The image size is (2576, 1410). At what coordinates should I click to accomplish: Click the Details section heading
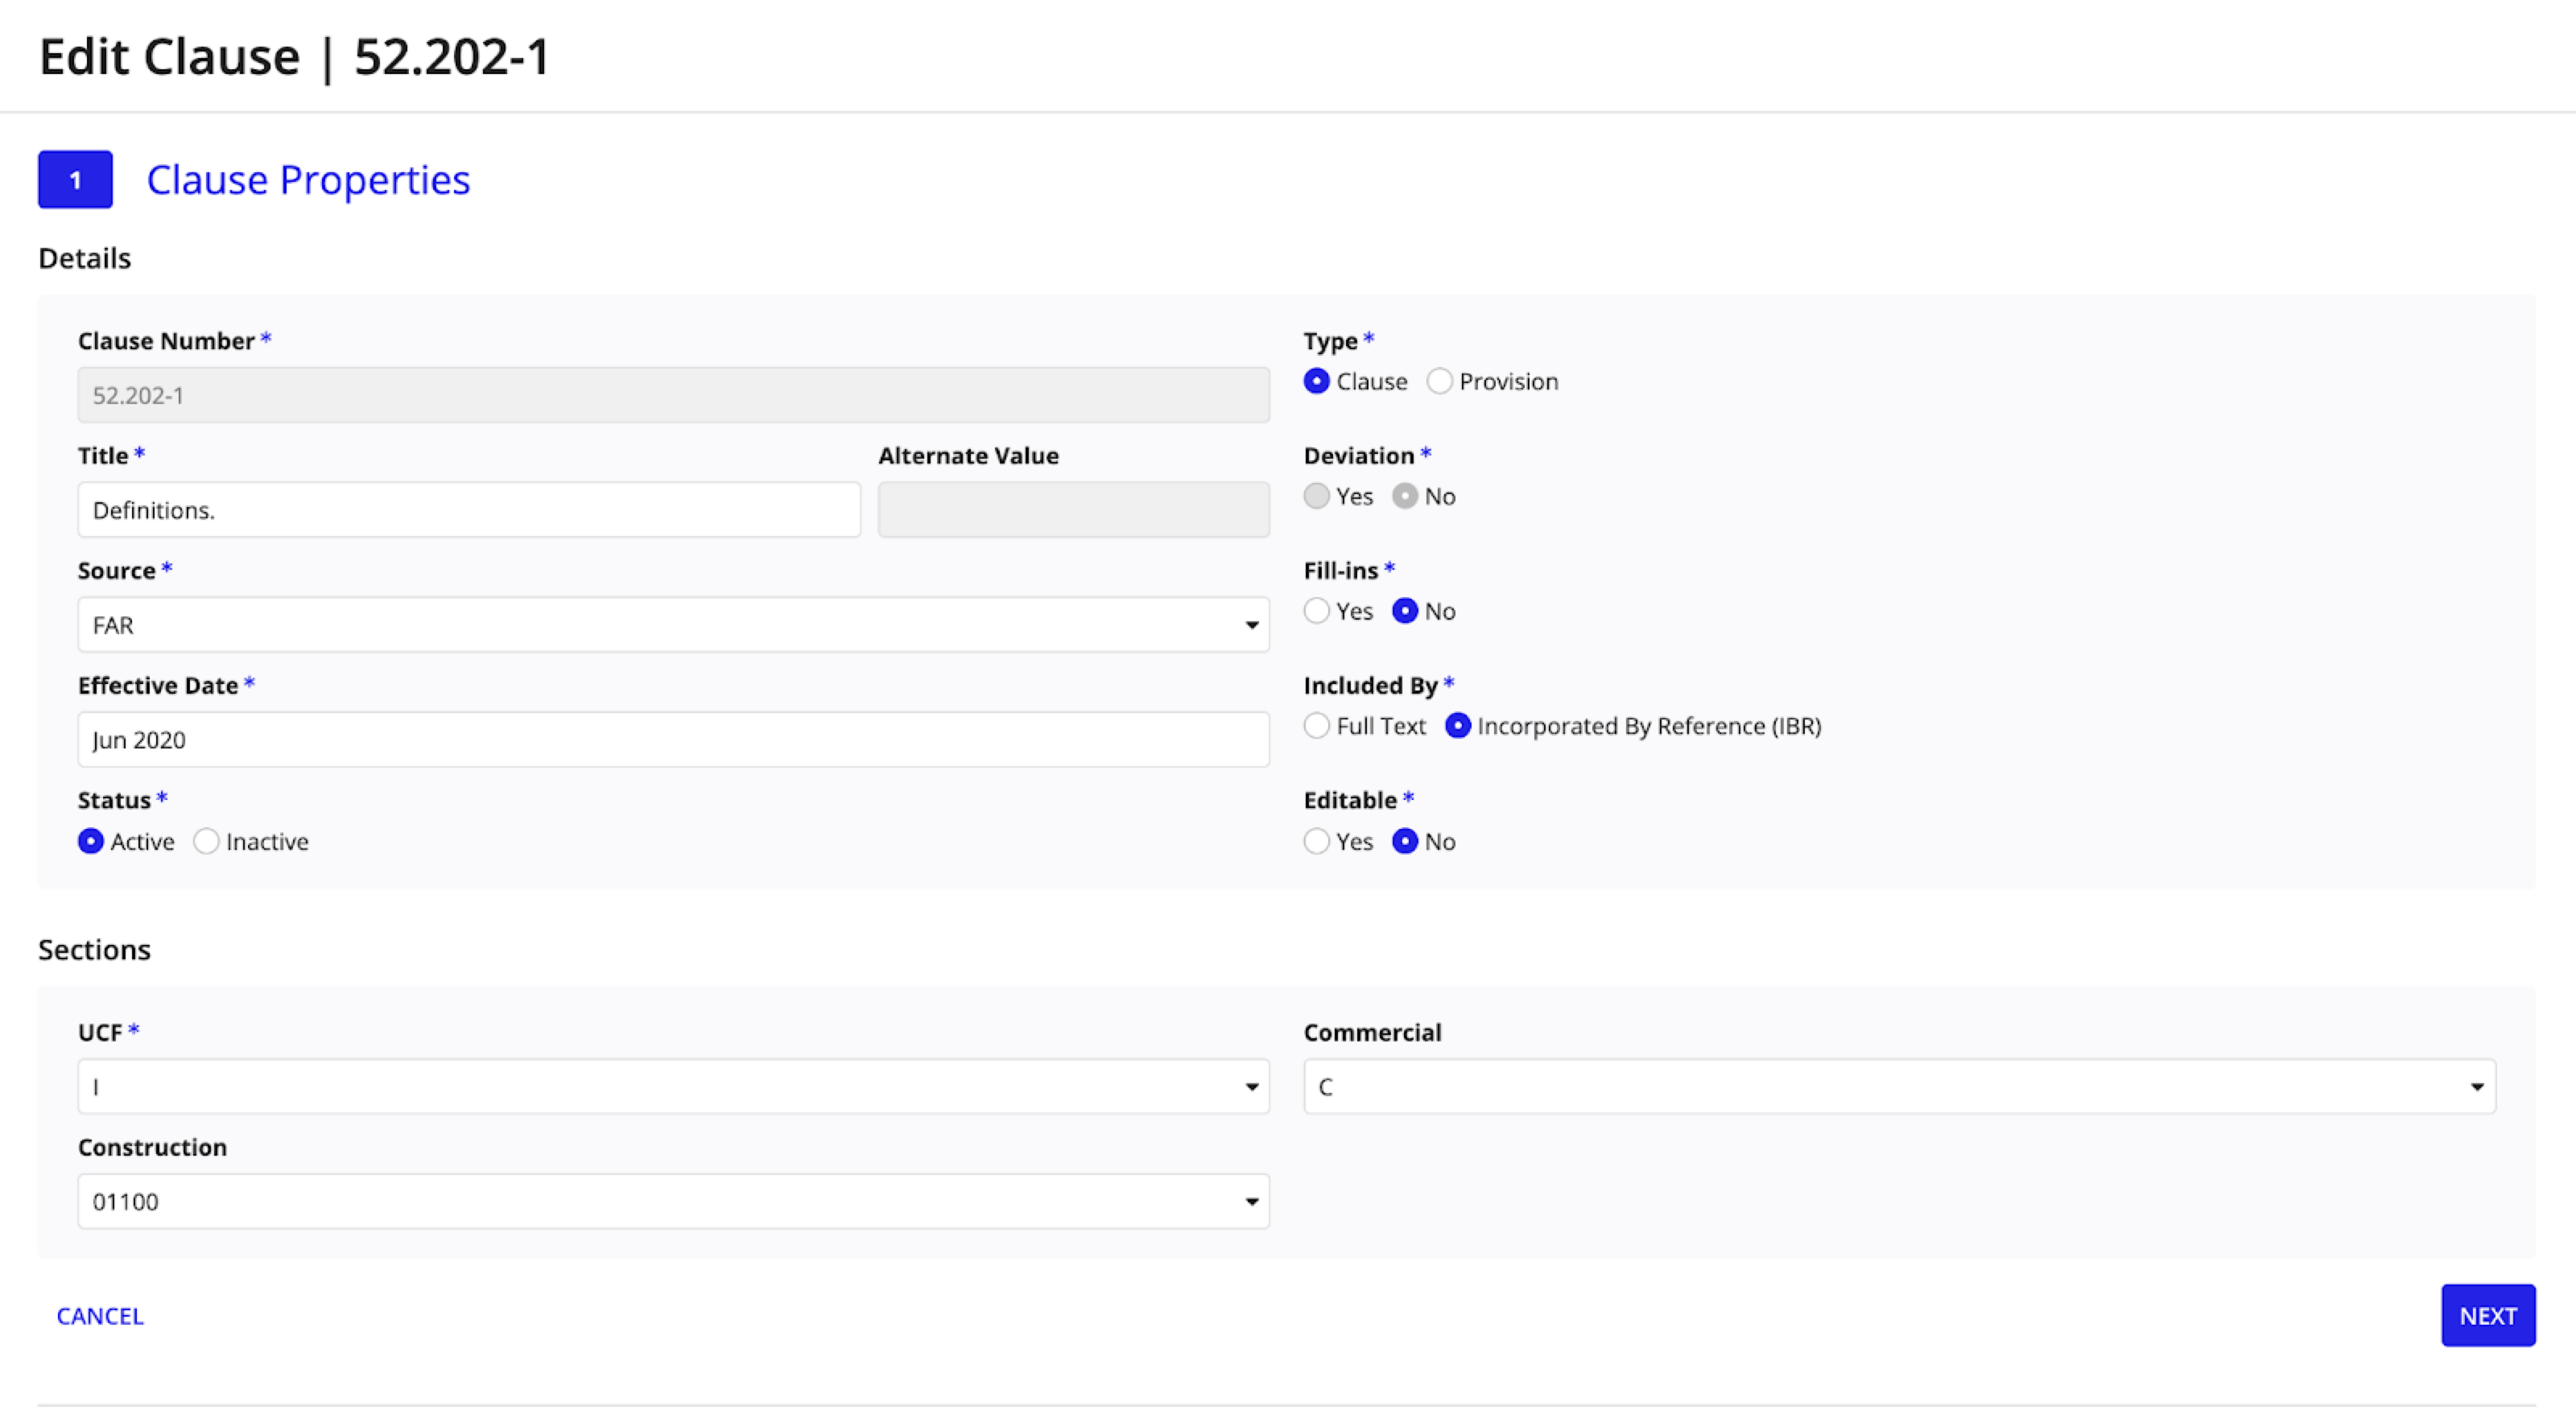coord(84,258)
